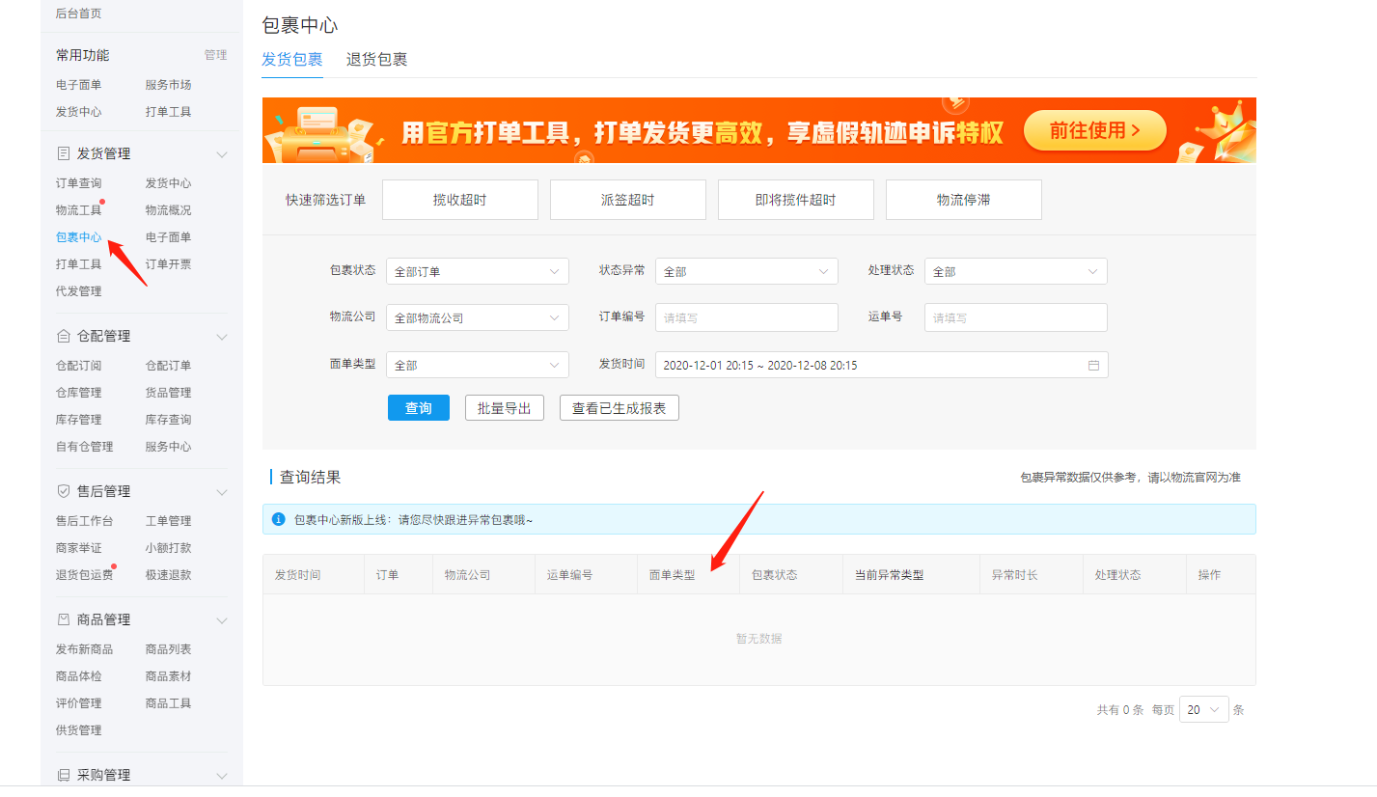The image size is (1377, 797).
Task: Click the 仓配管理 warehouse icon
Action: click(64, 336)
